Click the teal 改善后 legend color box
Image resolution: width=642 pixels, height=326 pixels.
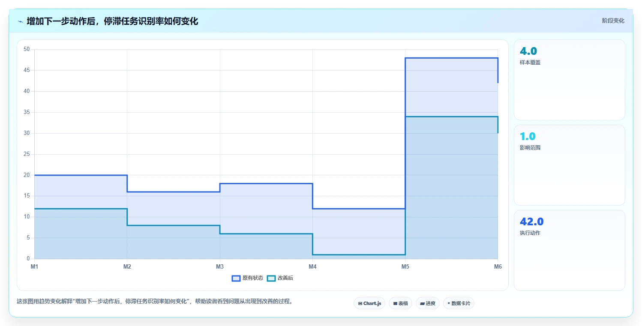(271, 278)
